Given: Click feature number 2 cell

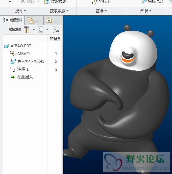Looking at the screenshot, I should click(x=56, y=62).
